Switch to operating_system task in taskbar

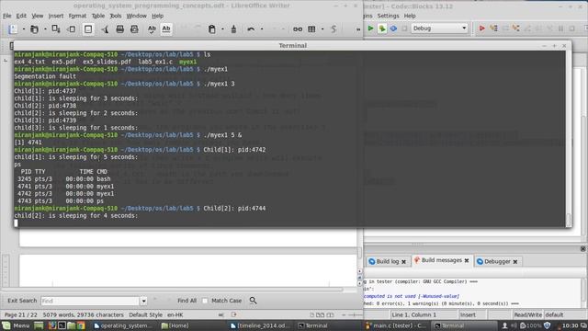[122, 325]
